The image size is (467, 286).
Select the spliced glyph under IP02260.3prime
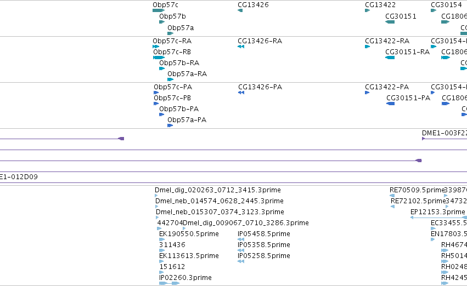[169, 283]
